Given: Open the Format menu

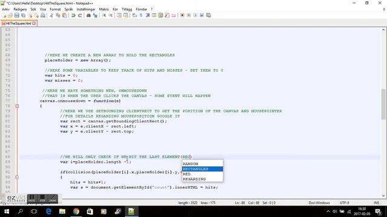Looking at the screenshot, I should point(55,9).
